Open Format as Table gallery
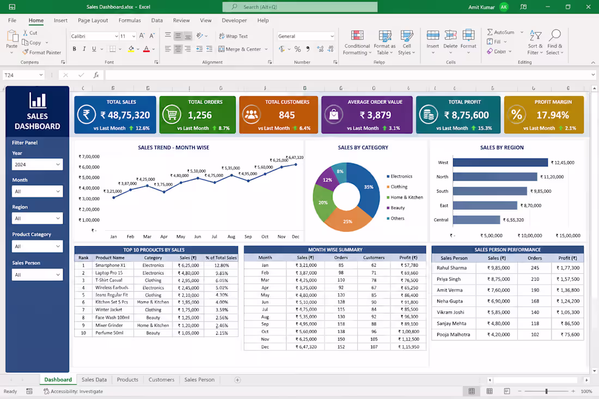 pos(384,43)
